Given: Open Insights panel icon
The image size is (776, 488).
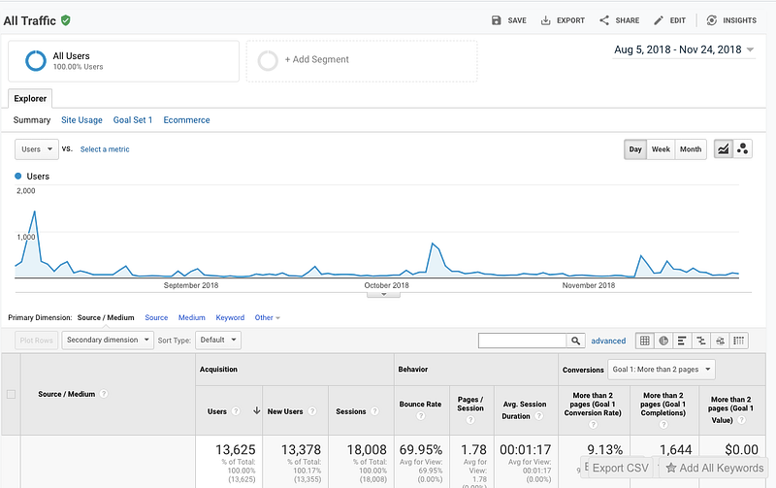Looking at the screenshot, I should pyautogui.click(x=712, y=20).
